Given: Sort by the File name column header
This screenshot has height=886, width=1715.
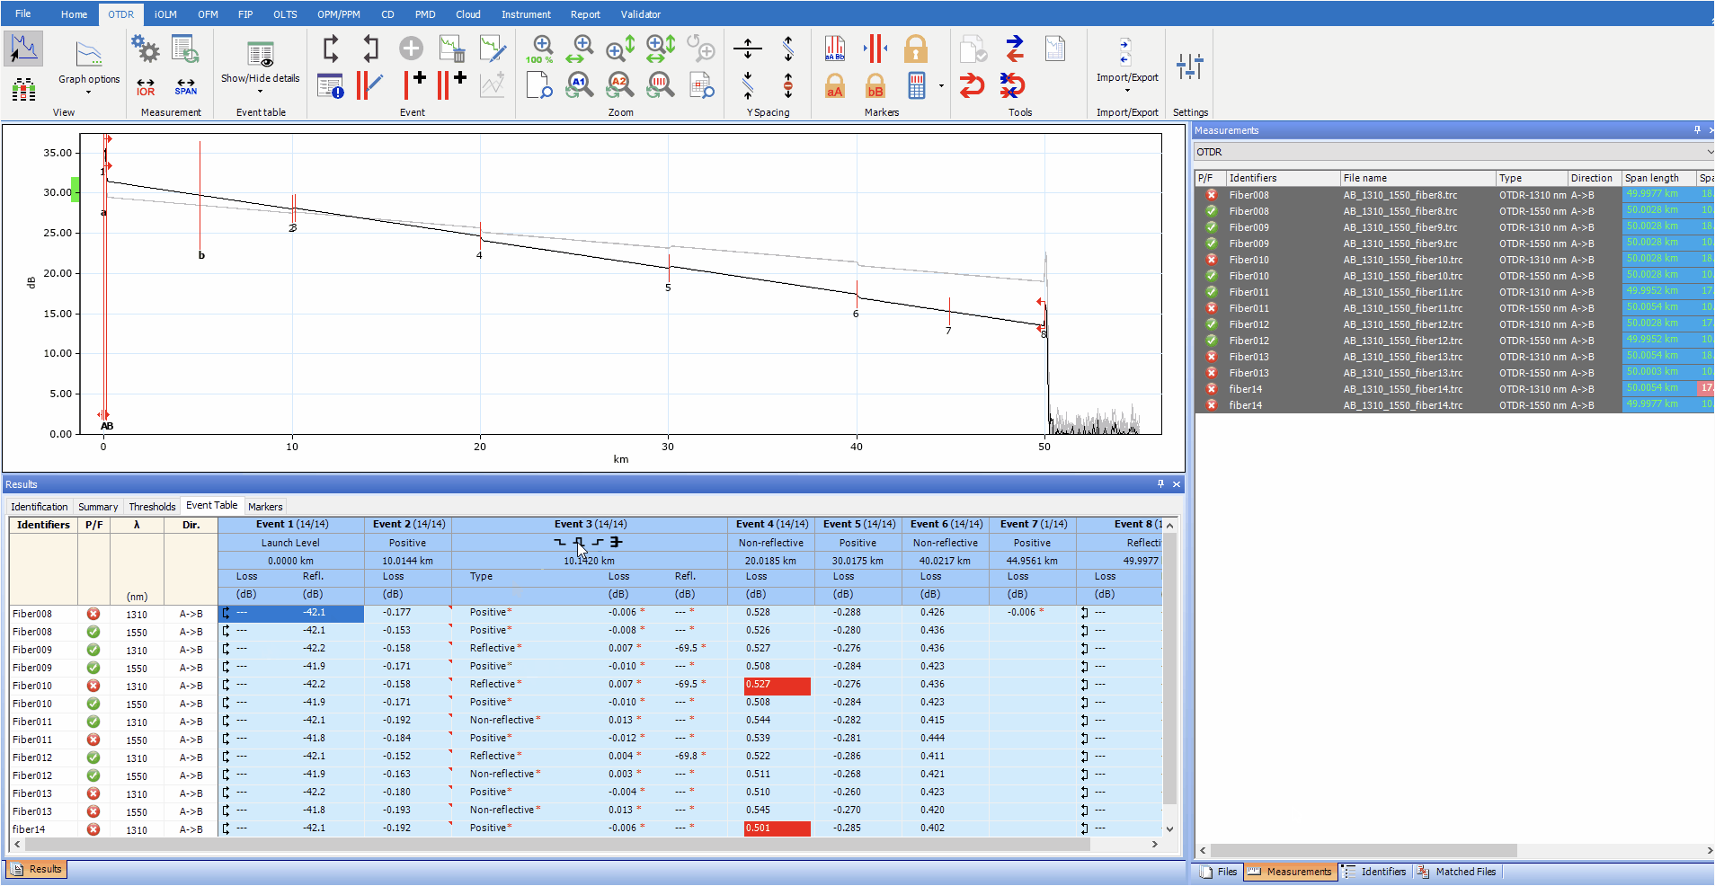Looking at the screenshot, I should (x=1417, y=178).
